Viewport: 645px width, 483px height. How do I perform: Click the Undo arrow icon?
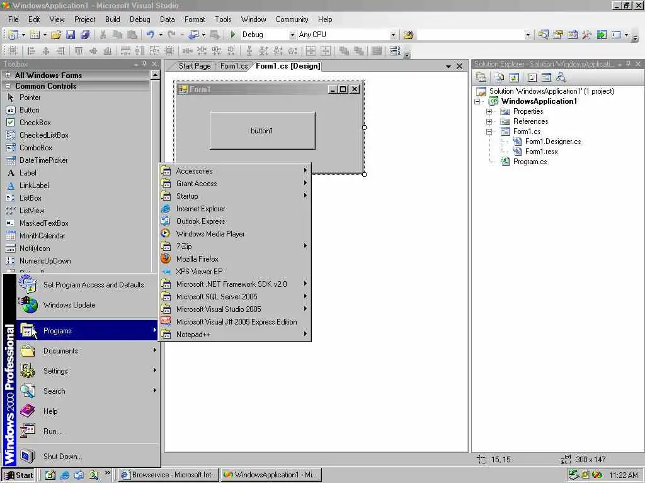151,35
